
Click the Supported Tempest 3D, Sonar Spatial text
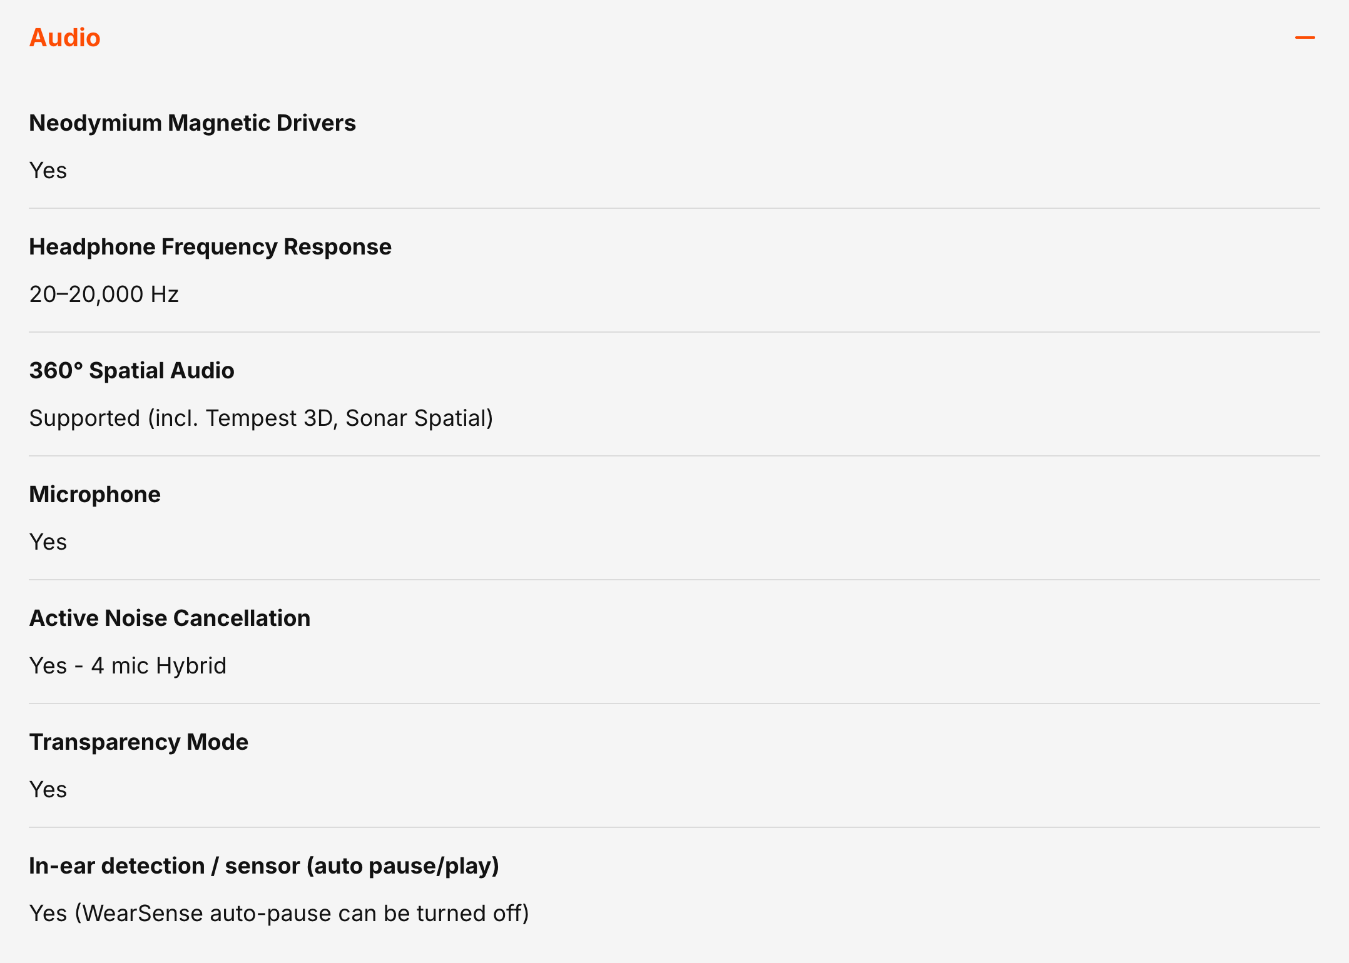point(262,418)
